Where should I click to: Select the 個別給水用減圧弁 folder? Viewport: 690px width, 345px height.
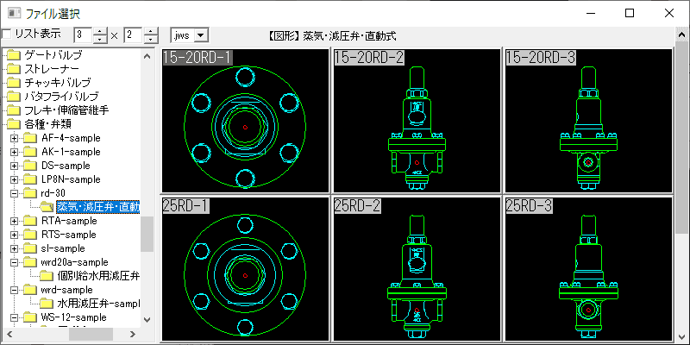click(97, 276)
